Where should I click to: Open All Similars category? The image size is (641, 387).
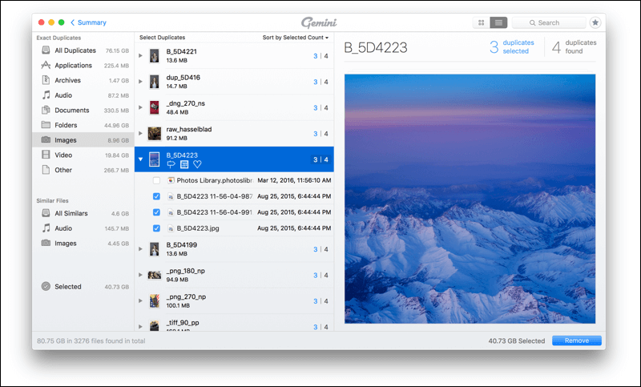point(83,213)
